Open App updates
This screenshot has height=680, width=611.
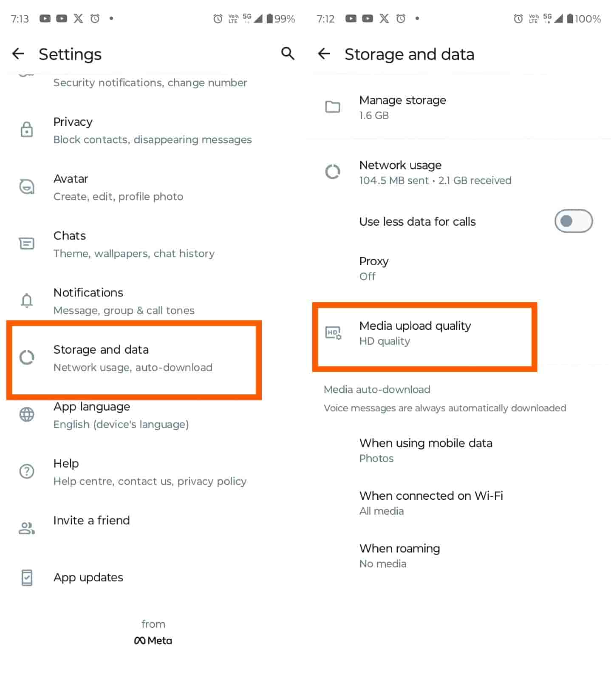88,578
